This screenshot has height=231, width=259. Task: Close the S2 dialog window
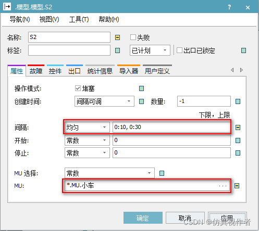tap(248, 7)
